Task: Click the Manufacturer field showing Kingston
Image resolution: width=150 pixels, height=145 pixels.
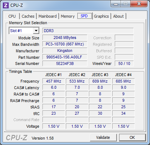Action: [65, 50]
